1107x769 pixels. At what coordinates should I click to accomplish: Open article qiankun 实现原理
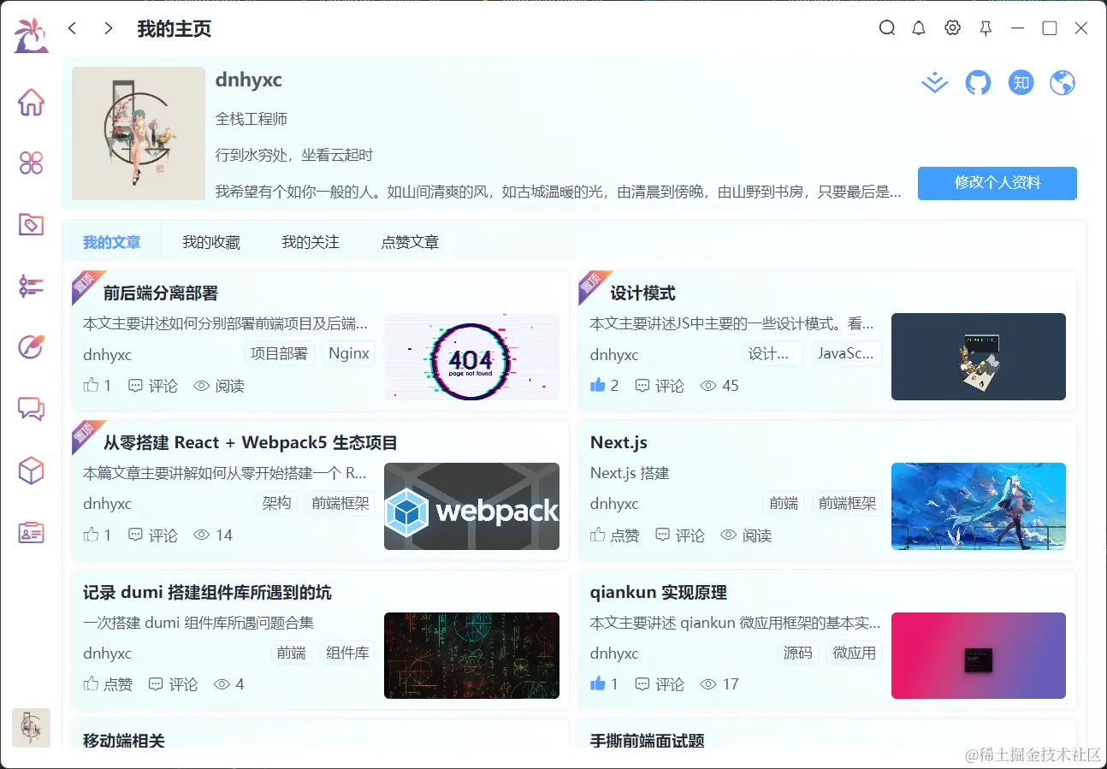tap(658, 593)
